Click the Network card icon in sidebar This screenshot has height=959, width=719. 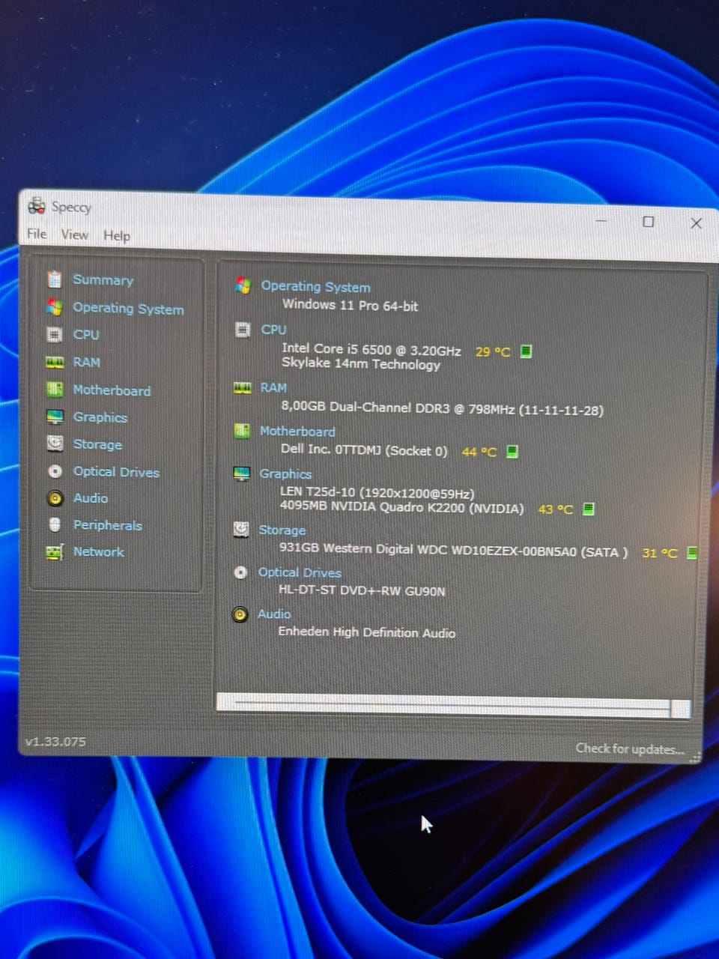click(55, 552)
